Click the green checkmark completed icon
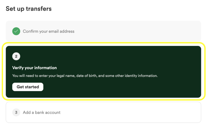This screenshot has width=211, height=130. click(16, 31)
